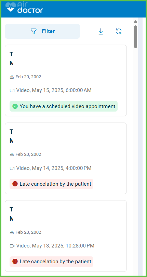Click video camera icon for May 13 appointment
The image size is (147, 277).
point(12,246)
